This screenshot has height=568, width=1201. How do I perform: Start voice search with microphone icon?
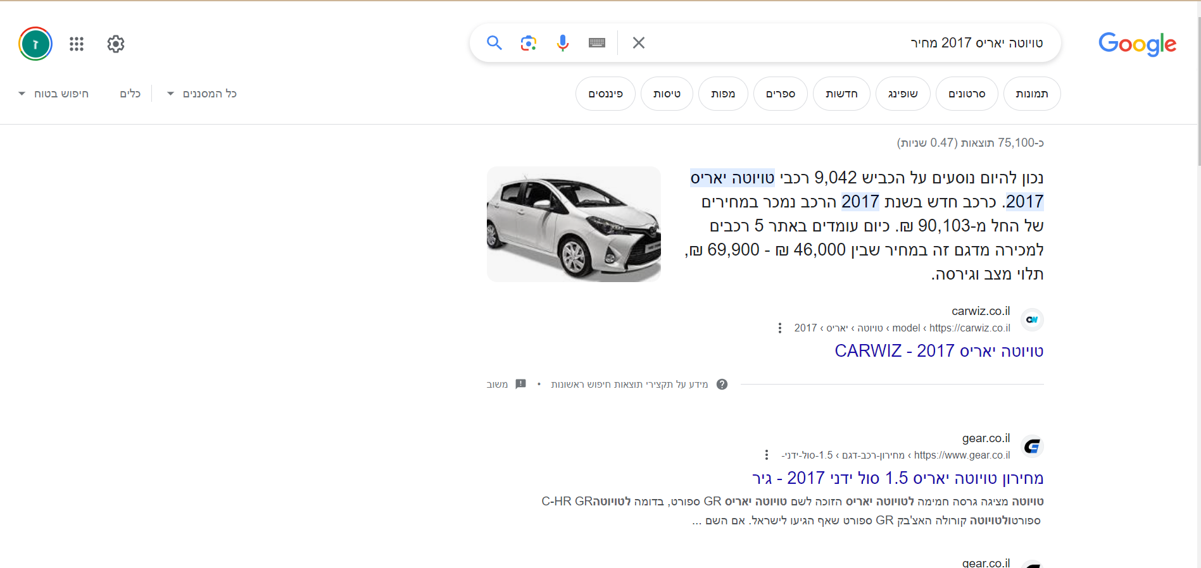coord(562,43)
